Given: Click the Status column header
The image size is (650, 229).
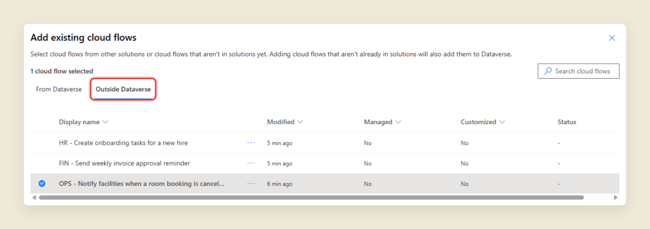Looking at the screenshot, I should tap(567, 122).
